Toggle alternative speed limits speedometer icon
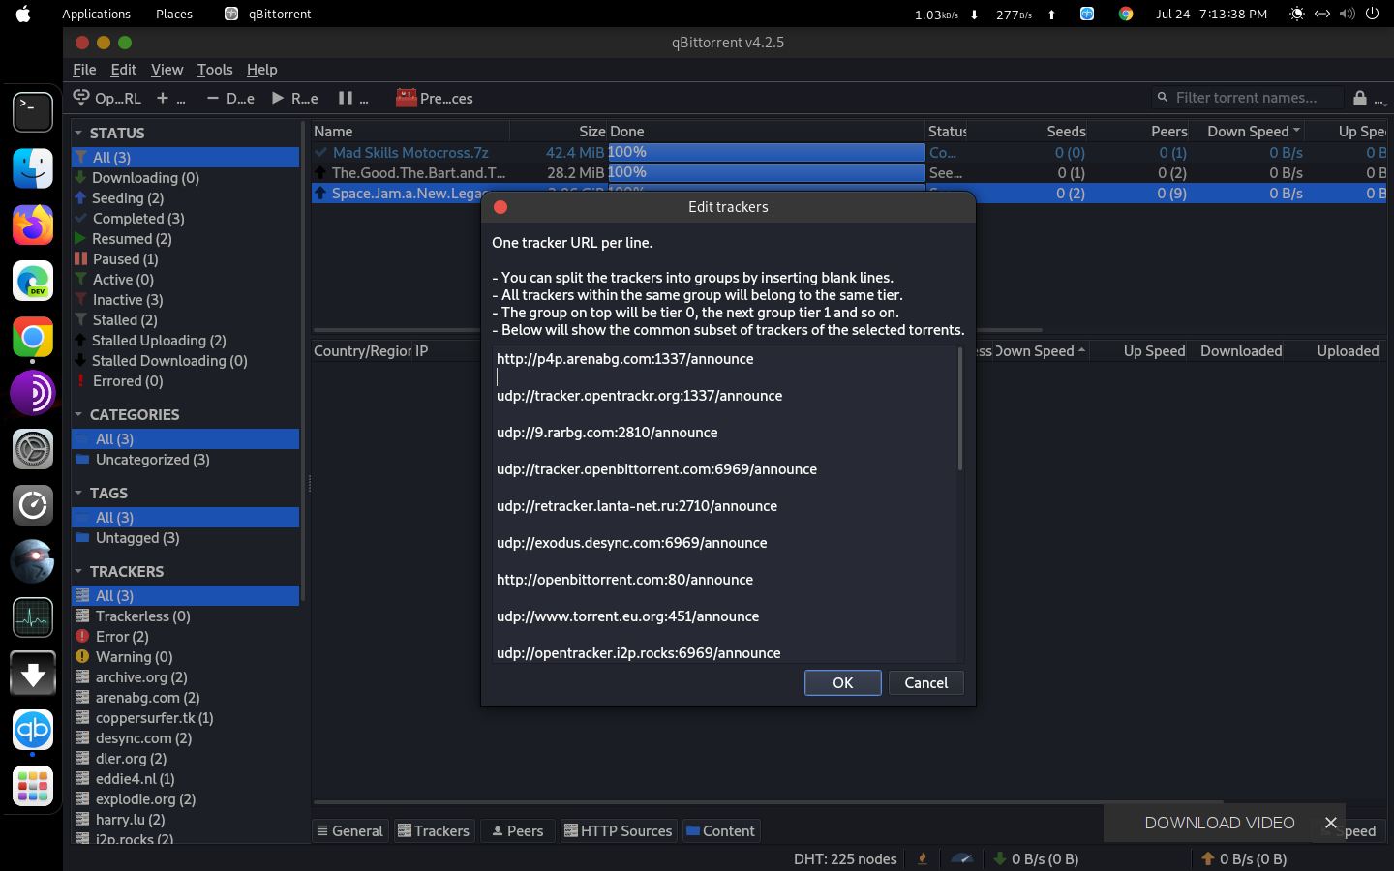 pyautogui.click(x=961, y=858)
